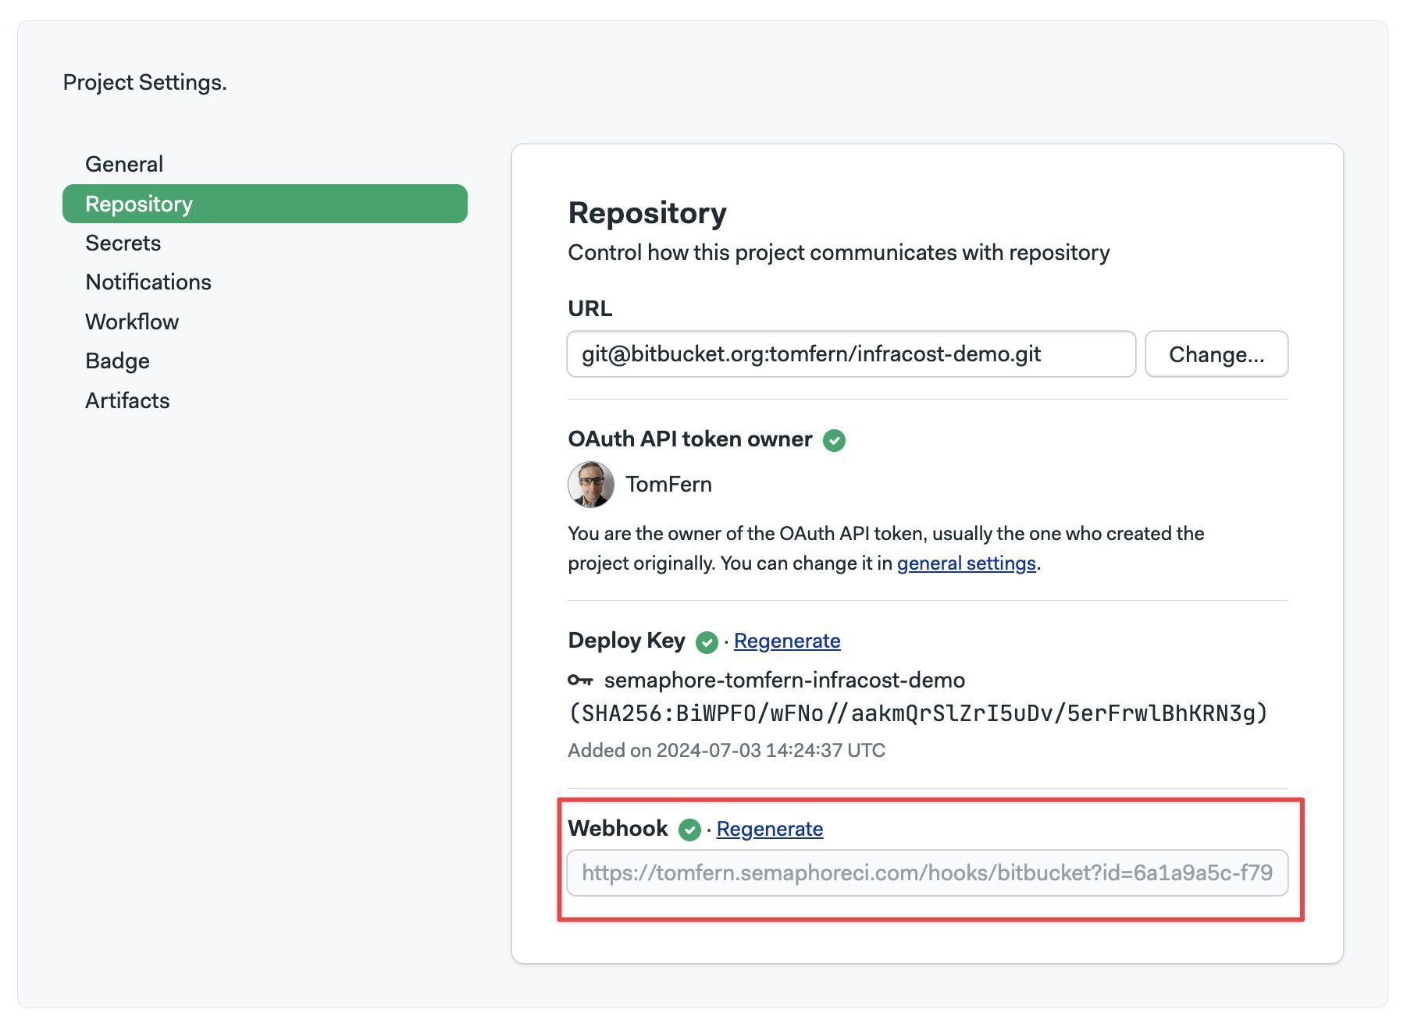Click the SHA256 deploy key fingerprint

click(x=918, y=713)
